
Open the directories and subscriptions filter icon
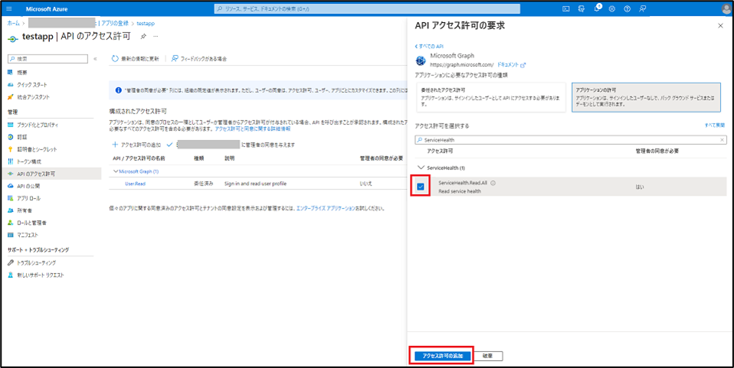coord(582,8)
